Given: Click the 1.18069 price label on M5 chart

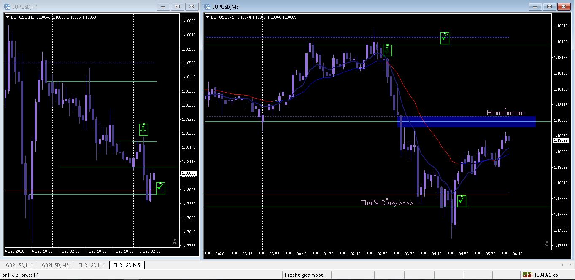Looking at the screenshot, I should 560,141.
